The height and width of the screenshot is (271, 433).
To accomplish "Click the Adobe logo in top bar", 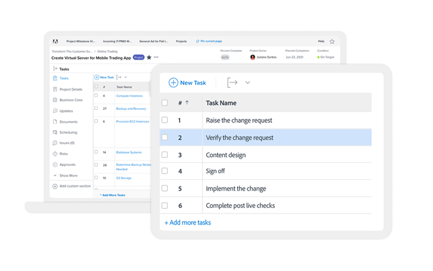I will tap(55, 42).
